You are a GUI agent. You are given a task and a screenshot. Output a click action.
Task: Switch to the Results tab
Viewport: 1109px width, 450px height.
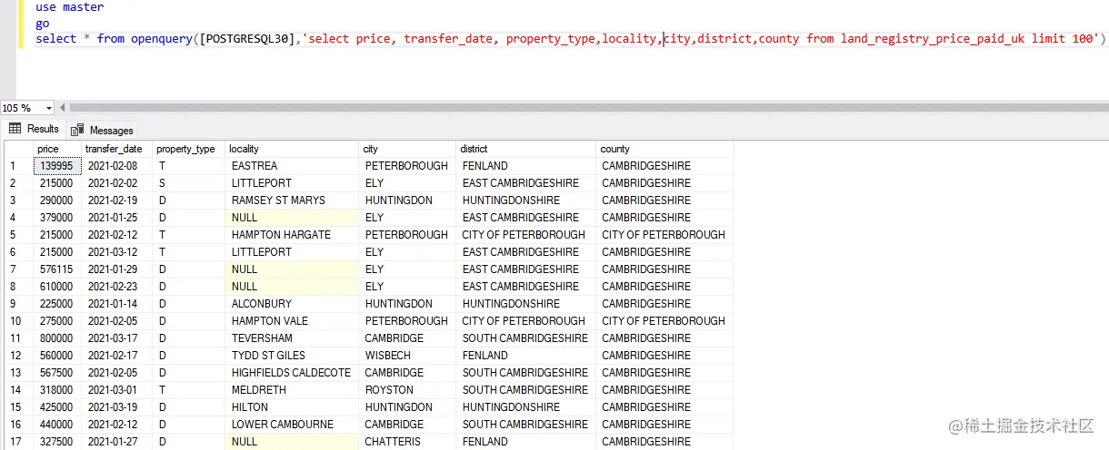pyautogui.click(x=35, y=130)
